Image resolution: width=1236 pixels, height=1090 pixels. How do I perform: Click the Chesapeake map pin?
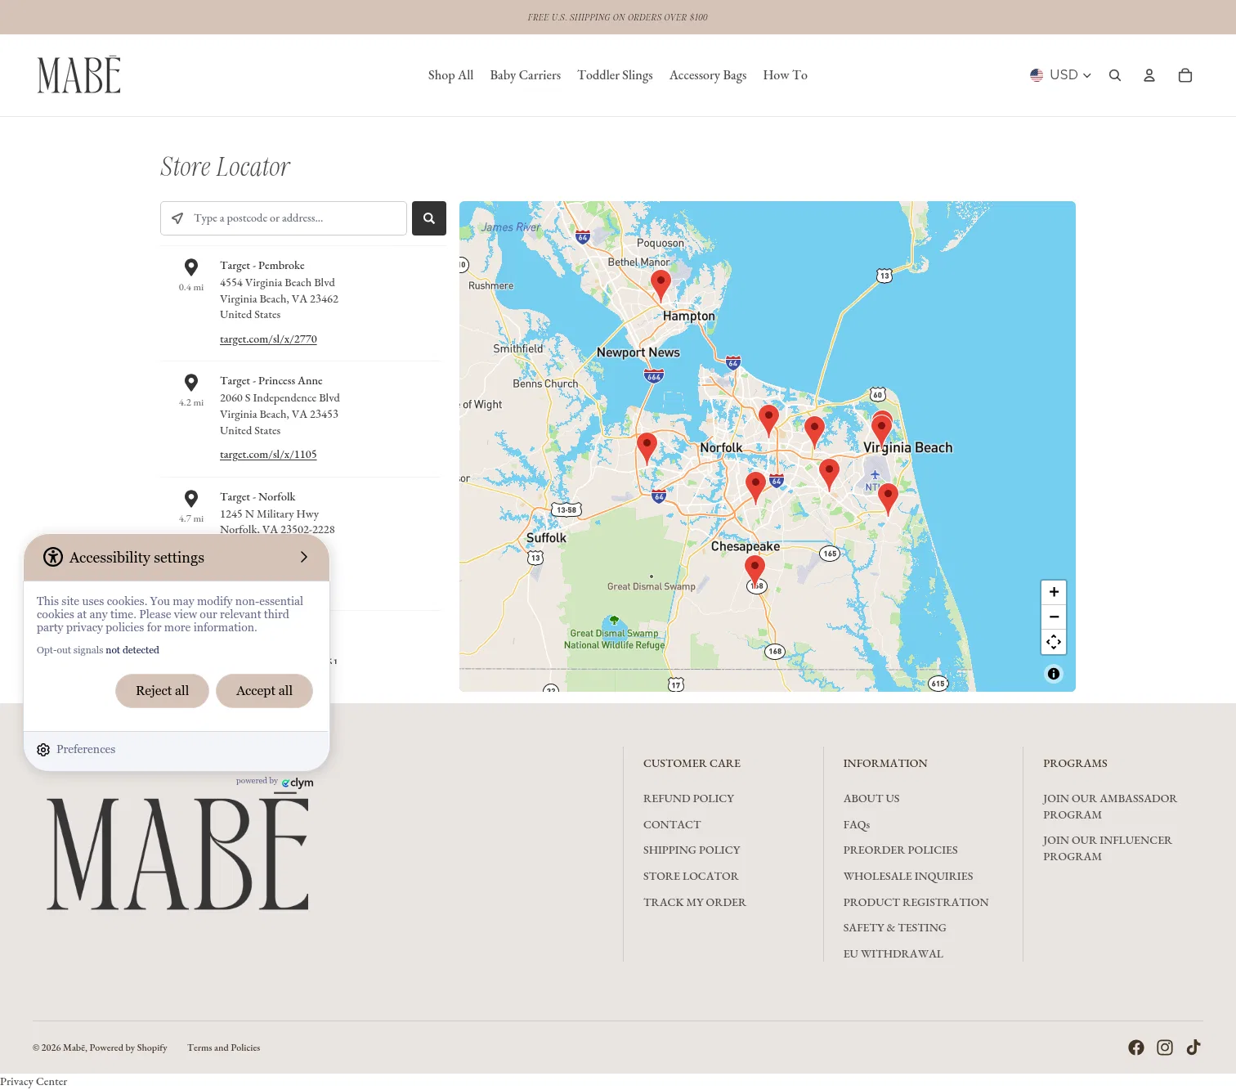coord(755,570)
